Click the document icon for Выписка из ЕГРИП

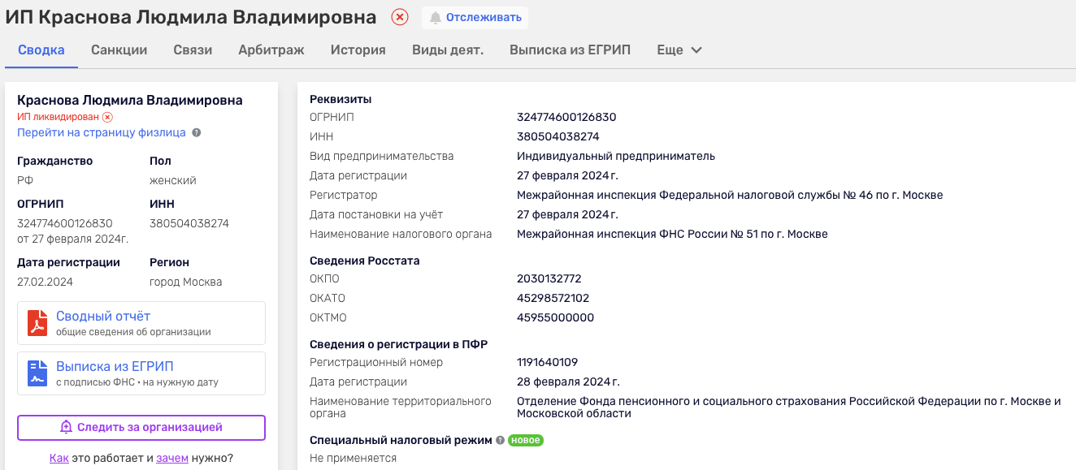tap(37, 373)
